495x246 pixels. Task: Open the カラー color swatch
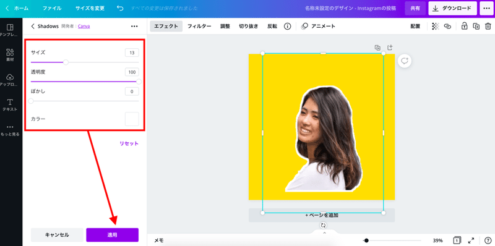tap(132, 119)
